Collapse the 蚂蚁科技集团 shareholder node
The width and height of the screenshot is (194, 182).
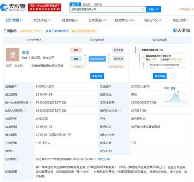(143, 58)
